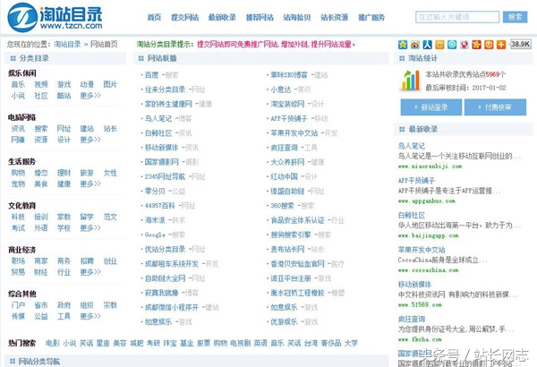This screenshot has height=367, width=537.
Task: Share via the Sina Weibo eye icon
Action: tap(415, 45)
